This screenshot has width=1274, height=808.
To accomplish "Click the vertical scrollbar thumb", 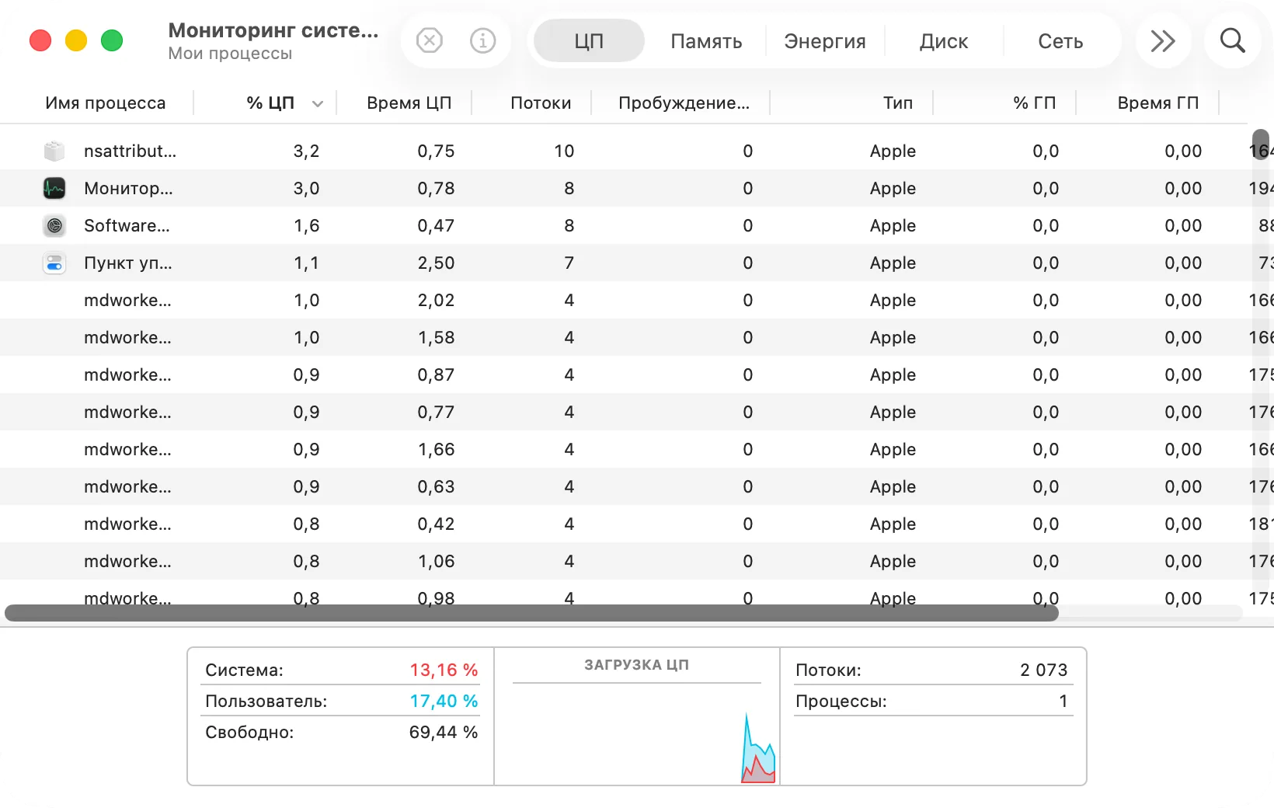I will (1260, 145).
